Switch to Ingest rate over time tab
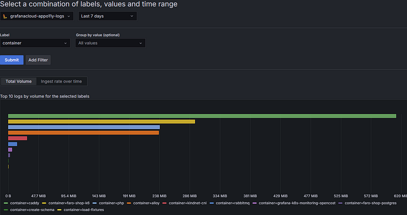 [61, 81]
